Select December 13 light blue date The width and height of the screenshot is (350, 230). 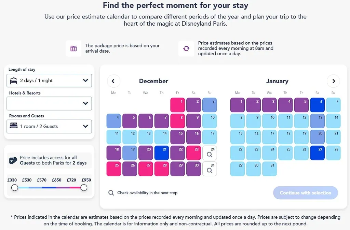click(x=146, y=137)
